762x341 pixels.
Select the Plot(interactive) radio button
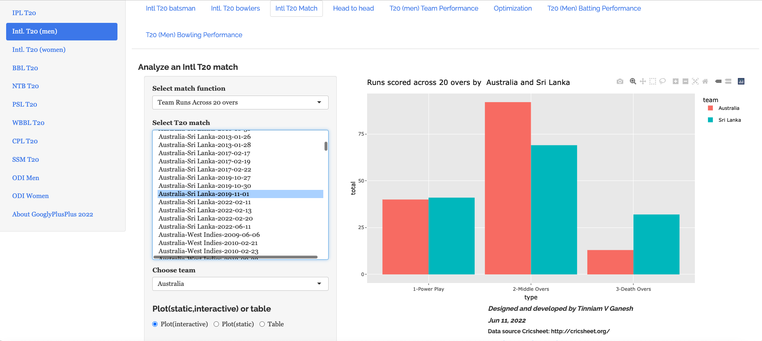pyautogui.click(x=155, y=324)
